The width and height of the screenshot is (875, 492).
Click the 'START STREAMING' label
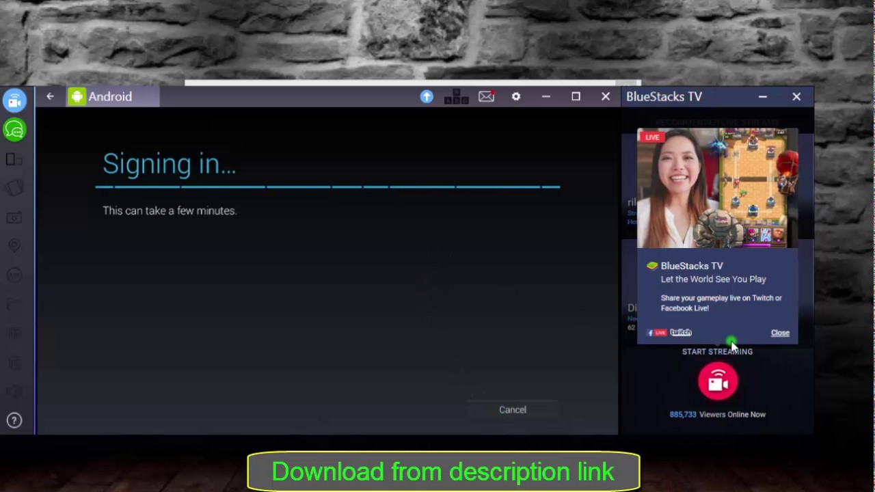point(717,351)
